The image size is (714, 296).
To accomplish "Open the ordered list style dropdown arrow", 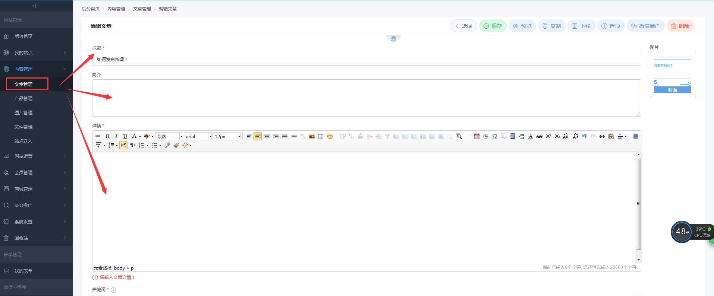I will [x=147, y=145].
